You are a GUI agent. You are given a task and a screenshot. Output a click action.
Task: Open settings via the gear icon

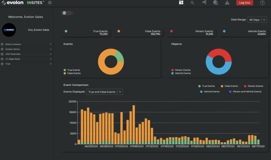tap(50, 3)
